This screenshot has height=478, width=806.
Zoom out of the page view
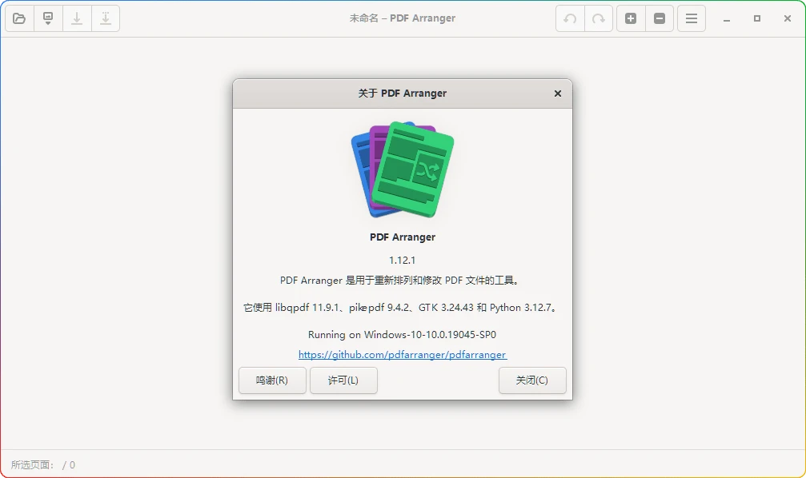point(660,18)
